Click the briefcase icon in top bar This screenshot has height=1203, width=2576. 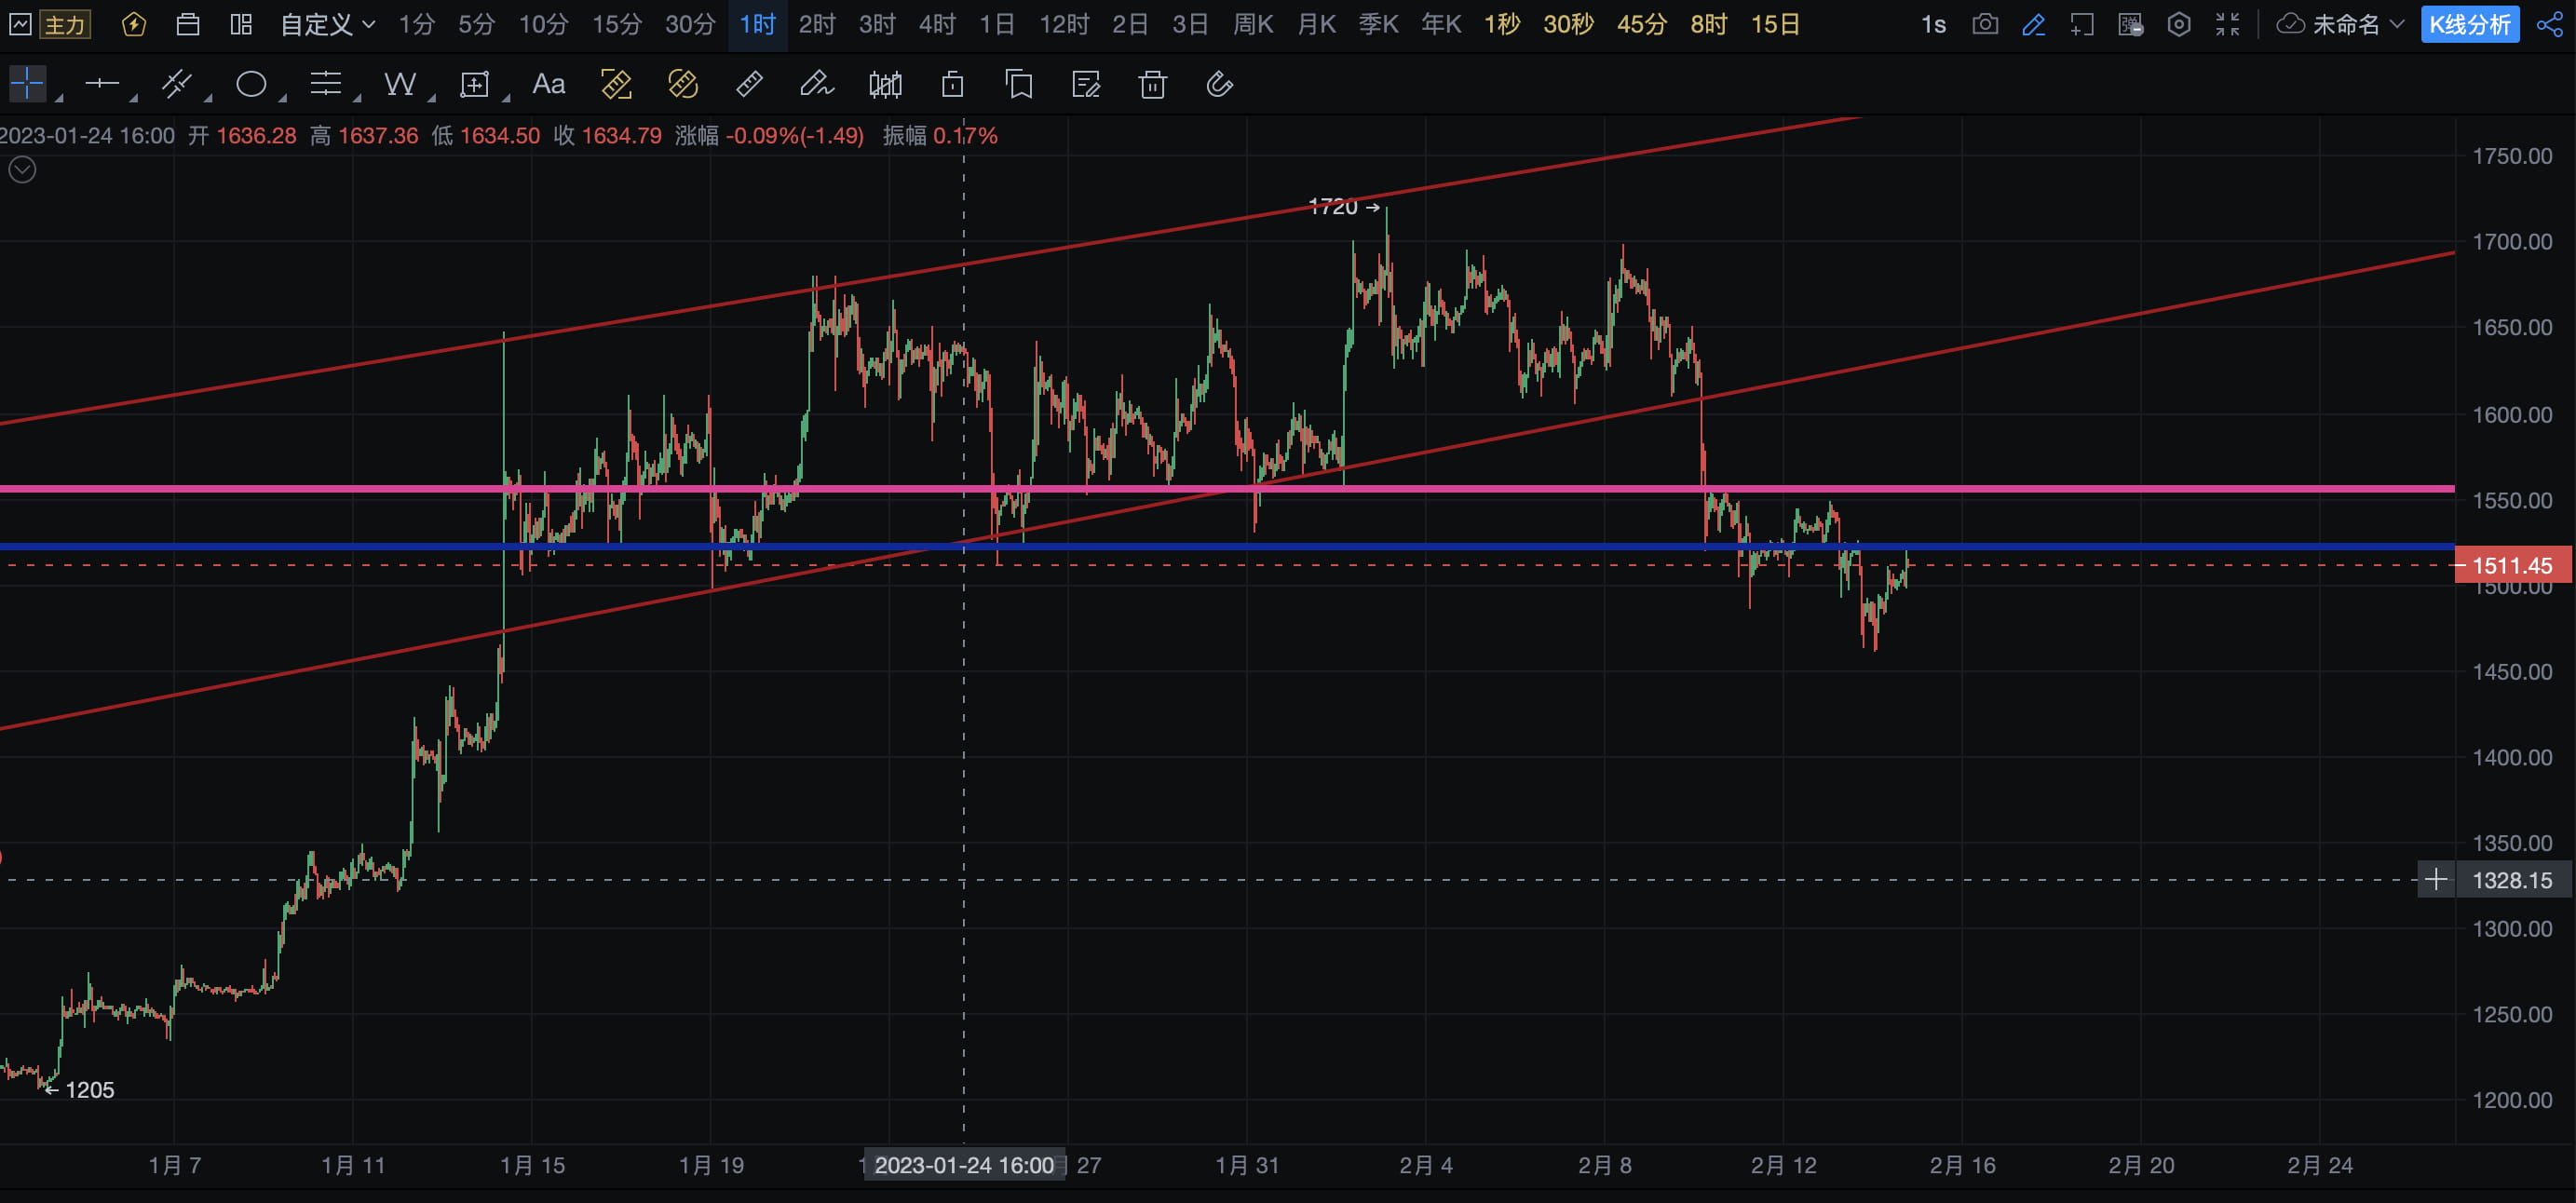(x=188, y=24)
